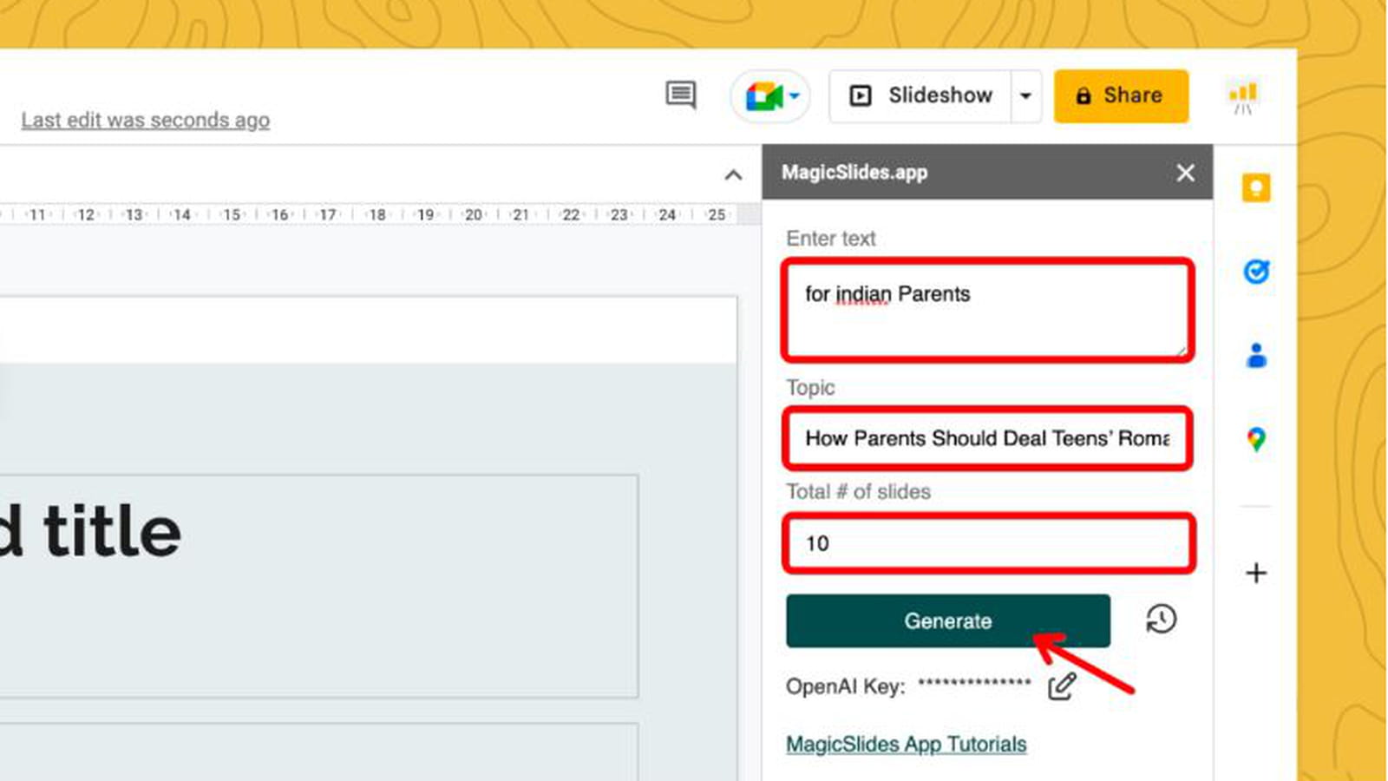This screenshot has width=1388, height=781.
Task: Click the Enter text box
Action: (x=987, y=310)
